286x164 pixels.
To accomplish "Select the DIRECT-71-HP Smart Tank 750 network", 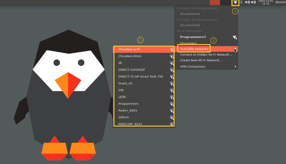I will [141, 77].
